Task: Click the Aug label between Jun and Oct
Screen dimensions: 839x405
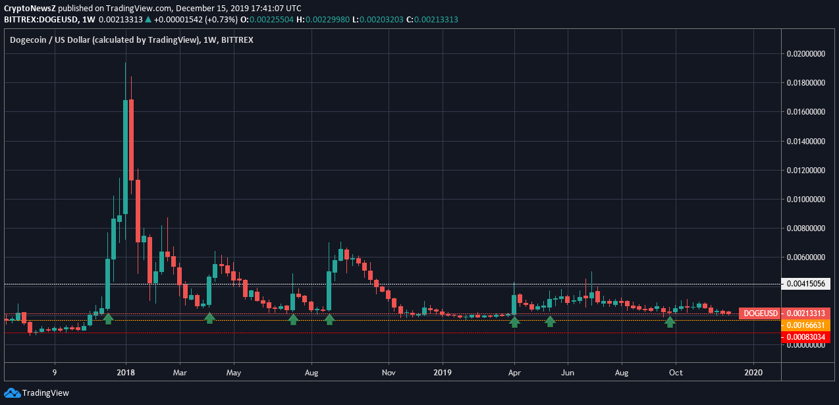Action: tap(622, 373)
